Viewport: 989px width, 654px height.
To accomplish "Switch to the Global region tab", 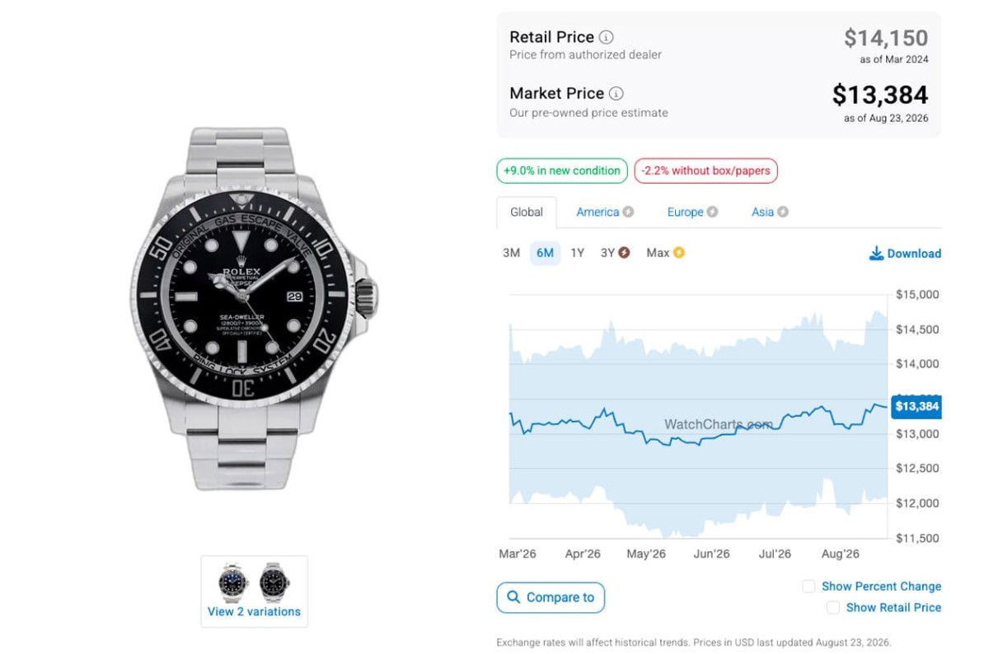I will [x=527, y=213].
